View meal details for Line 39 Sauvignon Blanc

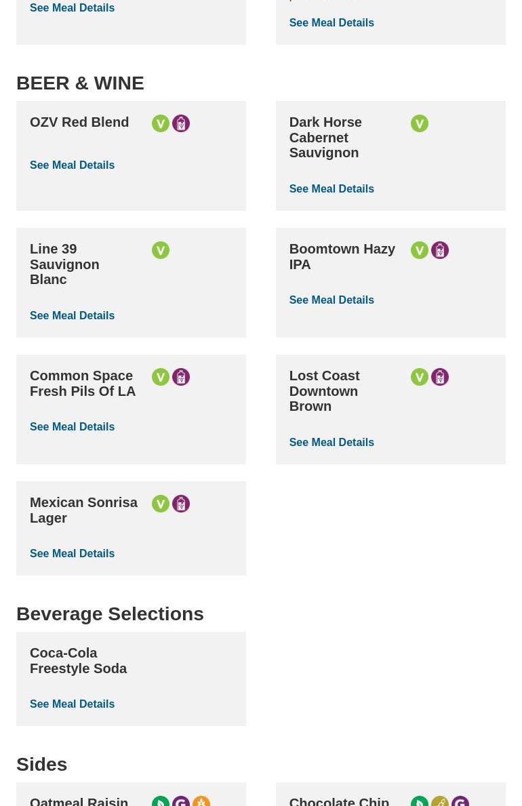point(72,315)
